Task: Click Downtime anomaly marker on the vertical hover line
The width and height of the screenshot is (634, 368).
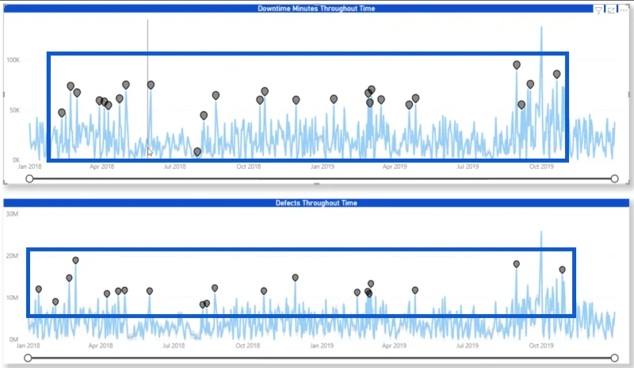Action: click(x=151, y=85)
